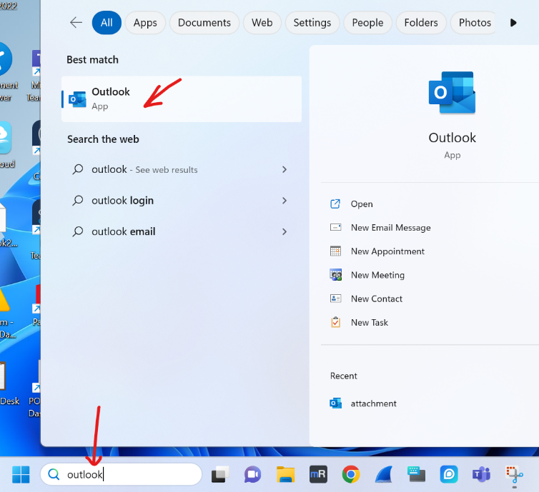Click the New Contact card icon
Viewport: 539px width, 492px height.
[x=335, y=298]
